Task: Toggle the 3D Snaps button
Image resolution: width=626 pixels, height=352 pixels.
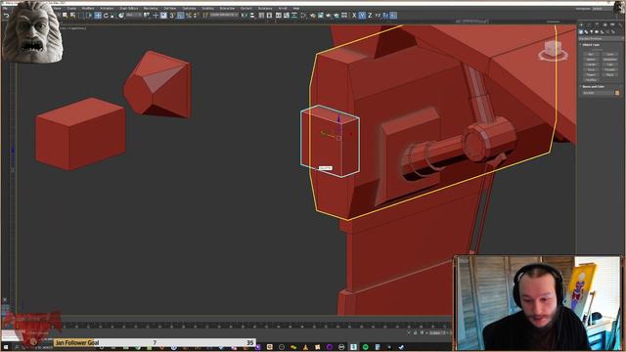Action: 172,16
